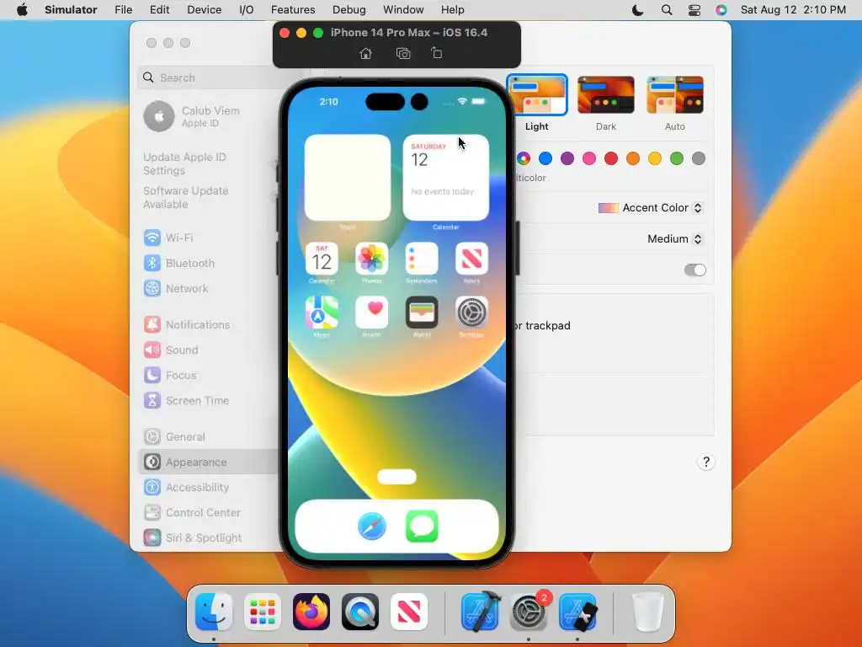This screenshot has width=862, height=647.
Task: Open Settings app on iPhone home screen
Action: [x=471, y=313]
